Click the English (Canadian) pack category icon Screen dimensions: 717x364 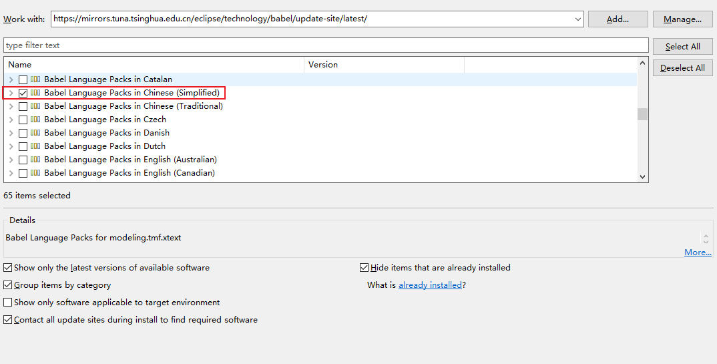click(35, 173)
